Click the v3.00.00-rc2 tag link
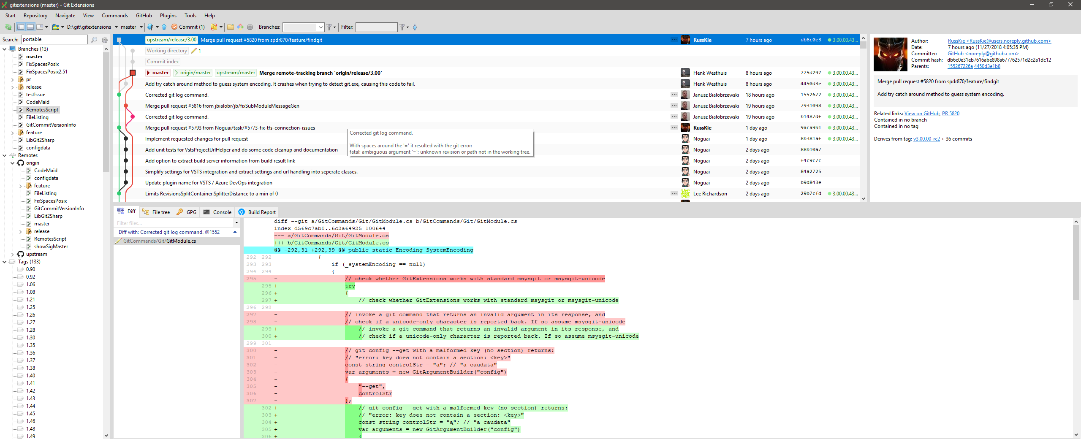The height and width of the screenshot is (439, 1081). [x=926, y=139]
